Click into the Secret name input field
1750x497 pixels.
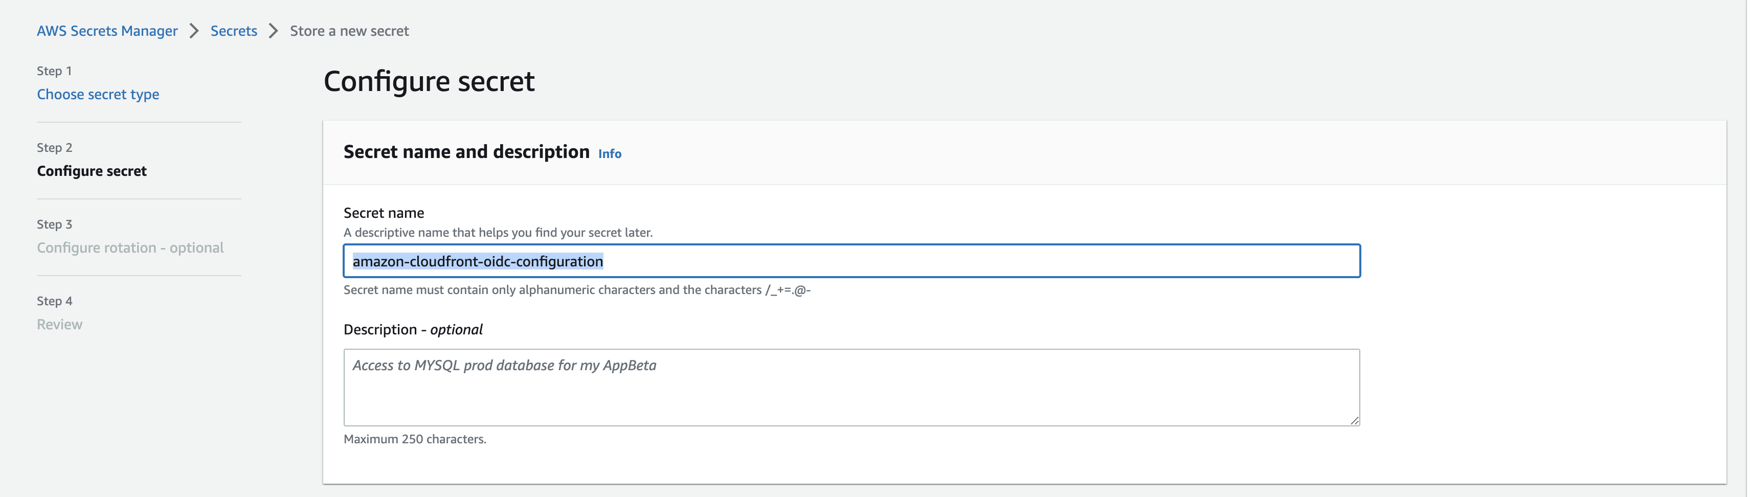[x=851, y=261]
